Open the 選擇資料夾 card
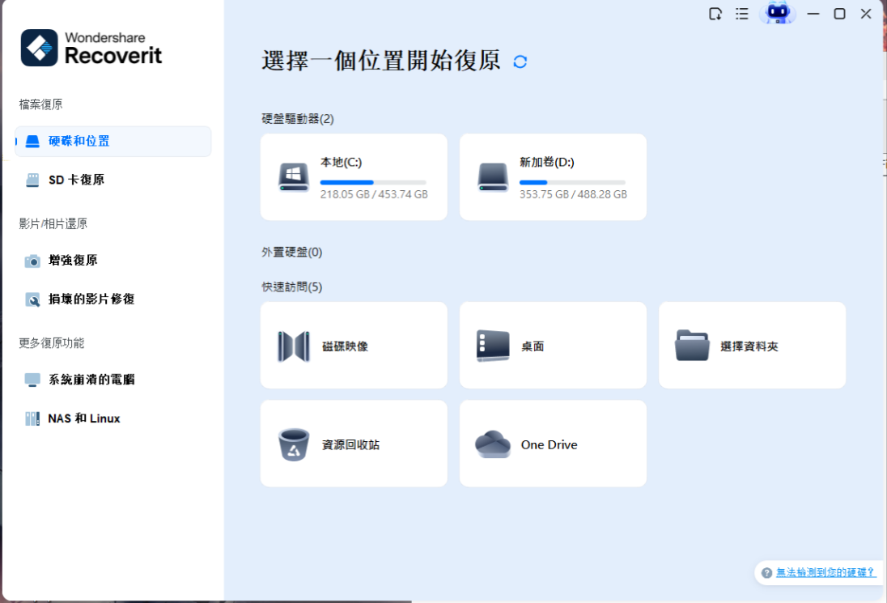Viewport: 887px width, 603px height. (x=752, y=345)
